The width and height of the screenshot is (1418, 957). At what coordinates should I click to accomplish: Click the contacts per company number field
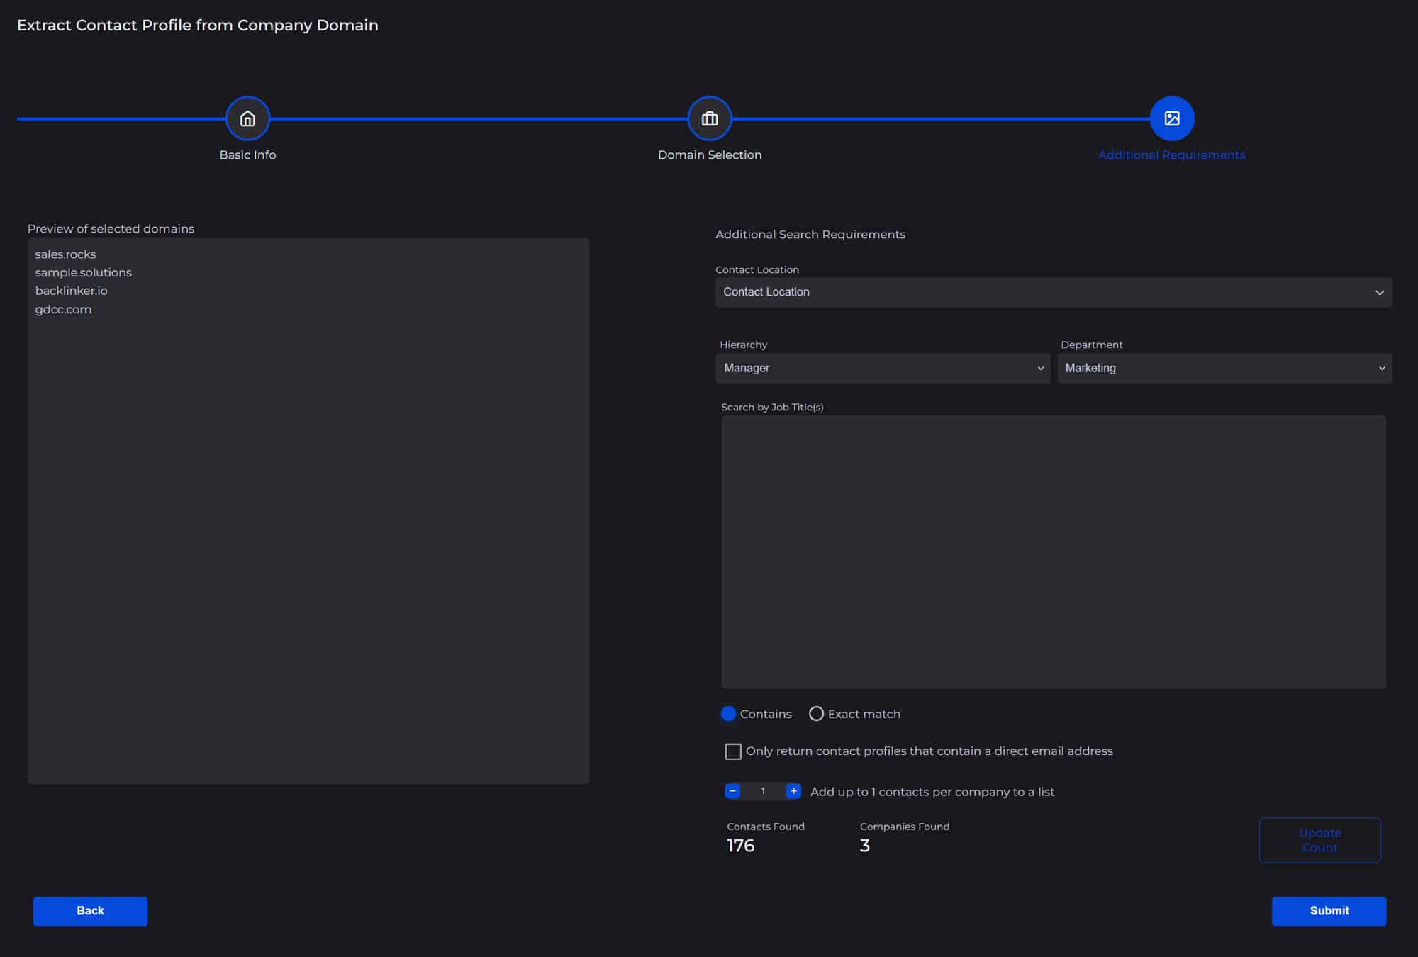tap(763, 791)
